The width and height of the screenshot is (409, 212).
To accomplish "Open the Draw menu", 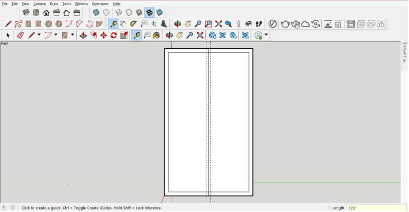I will point(54,4).
